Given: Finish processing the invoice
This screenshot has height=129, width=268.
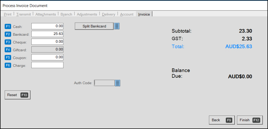Looking at the screenshot, I should point(250,120).
